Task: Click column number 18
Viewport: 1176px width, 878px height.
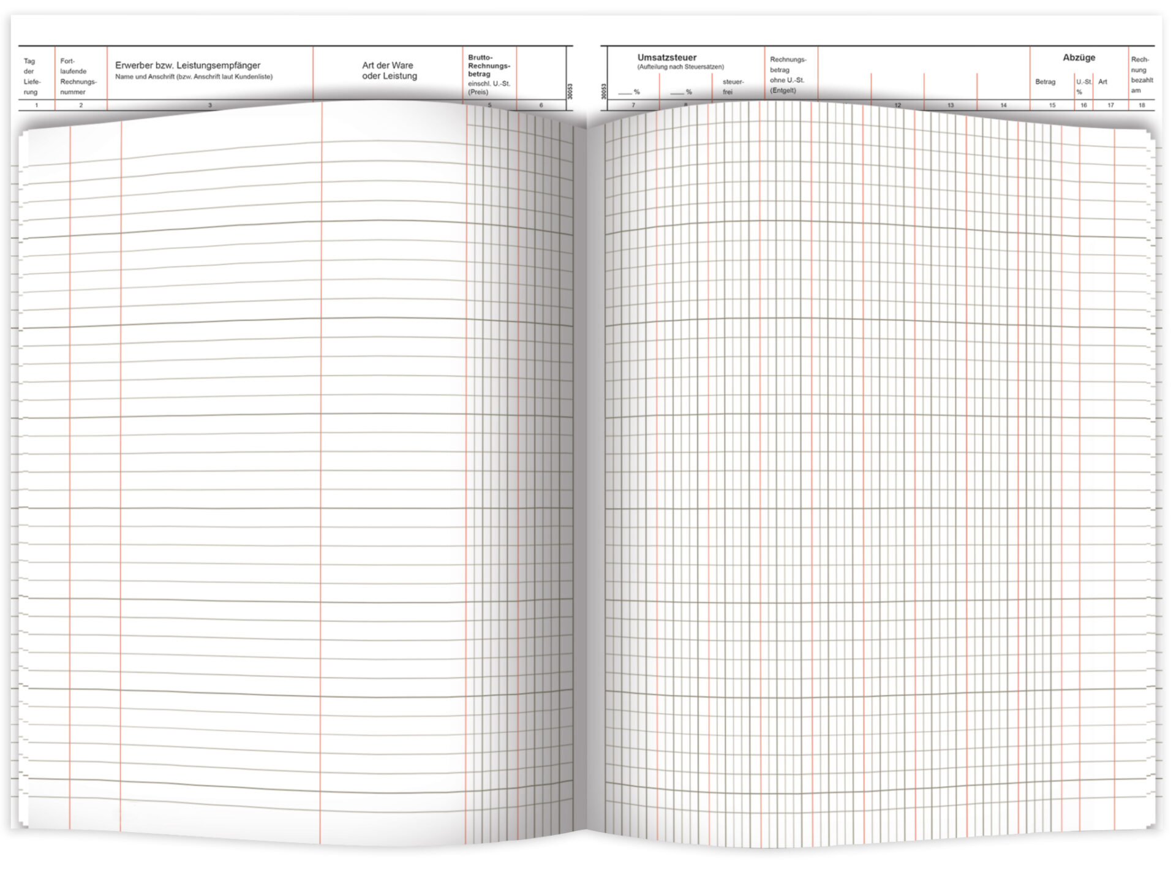Action: (x=1142, y=105)
